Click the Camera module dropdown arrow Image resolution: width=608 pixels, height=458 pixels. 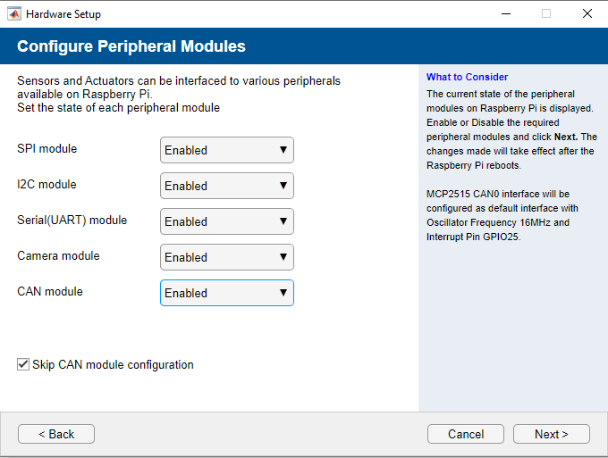point(283,257)
